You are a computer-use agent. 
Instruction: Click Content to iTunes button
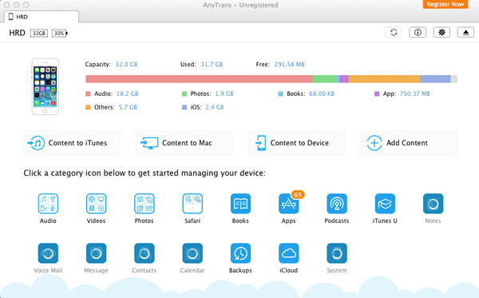[72, 143]
